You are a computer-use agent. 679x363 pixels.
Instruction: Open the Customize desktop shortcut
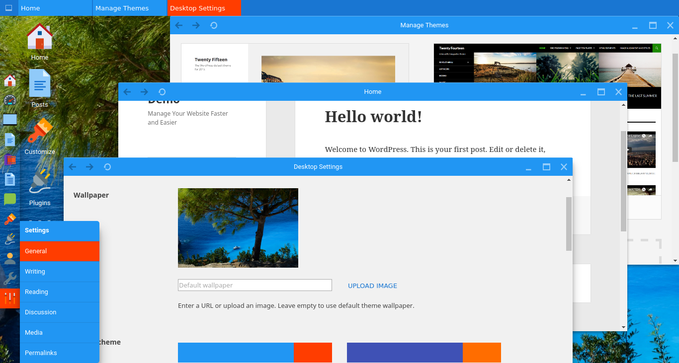pos(40,137)
